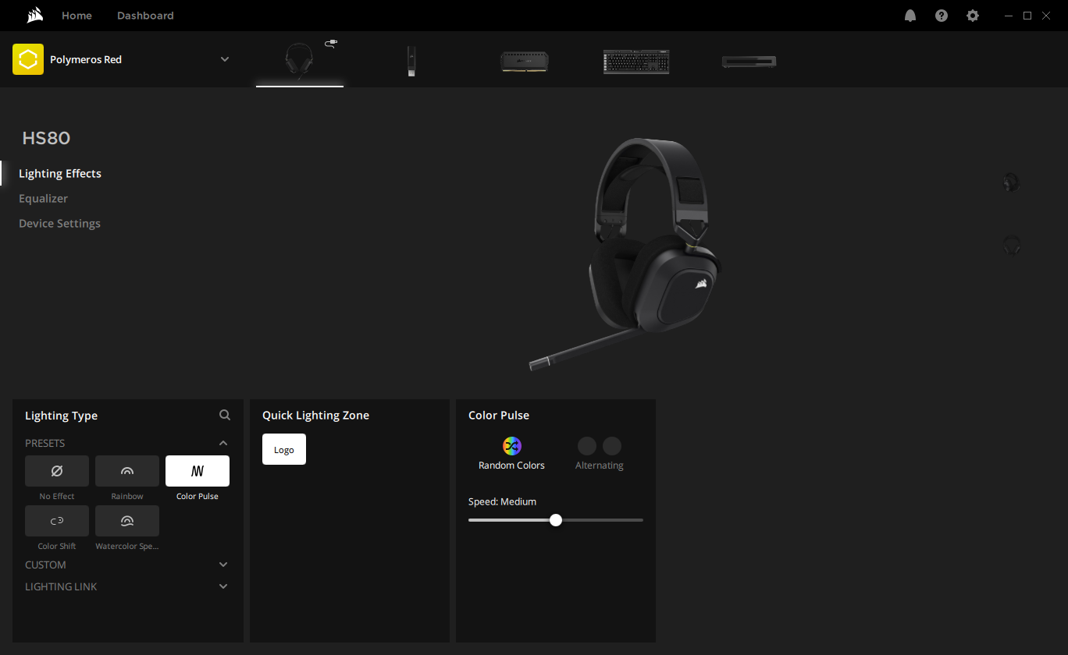This screenshot has height=655, width=1068.
Task: Open the profile selector dropdown arrow
Action: pos(225,59)
